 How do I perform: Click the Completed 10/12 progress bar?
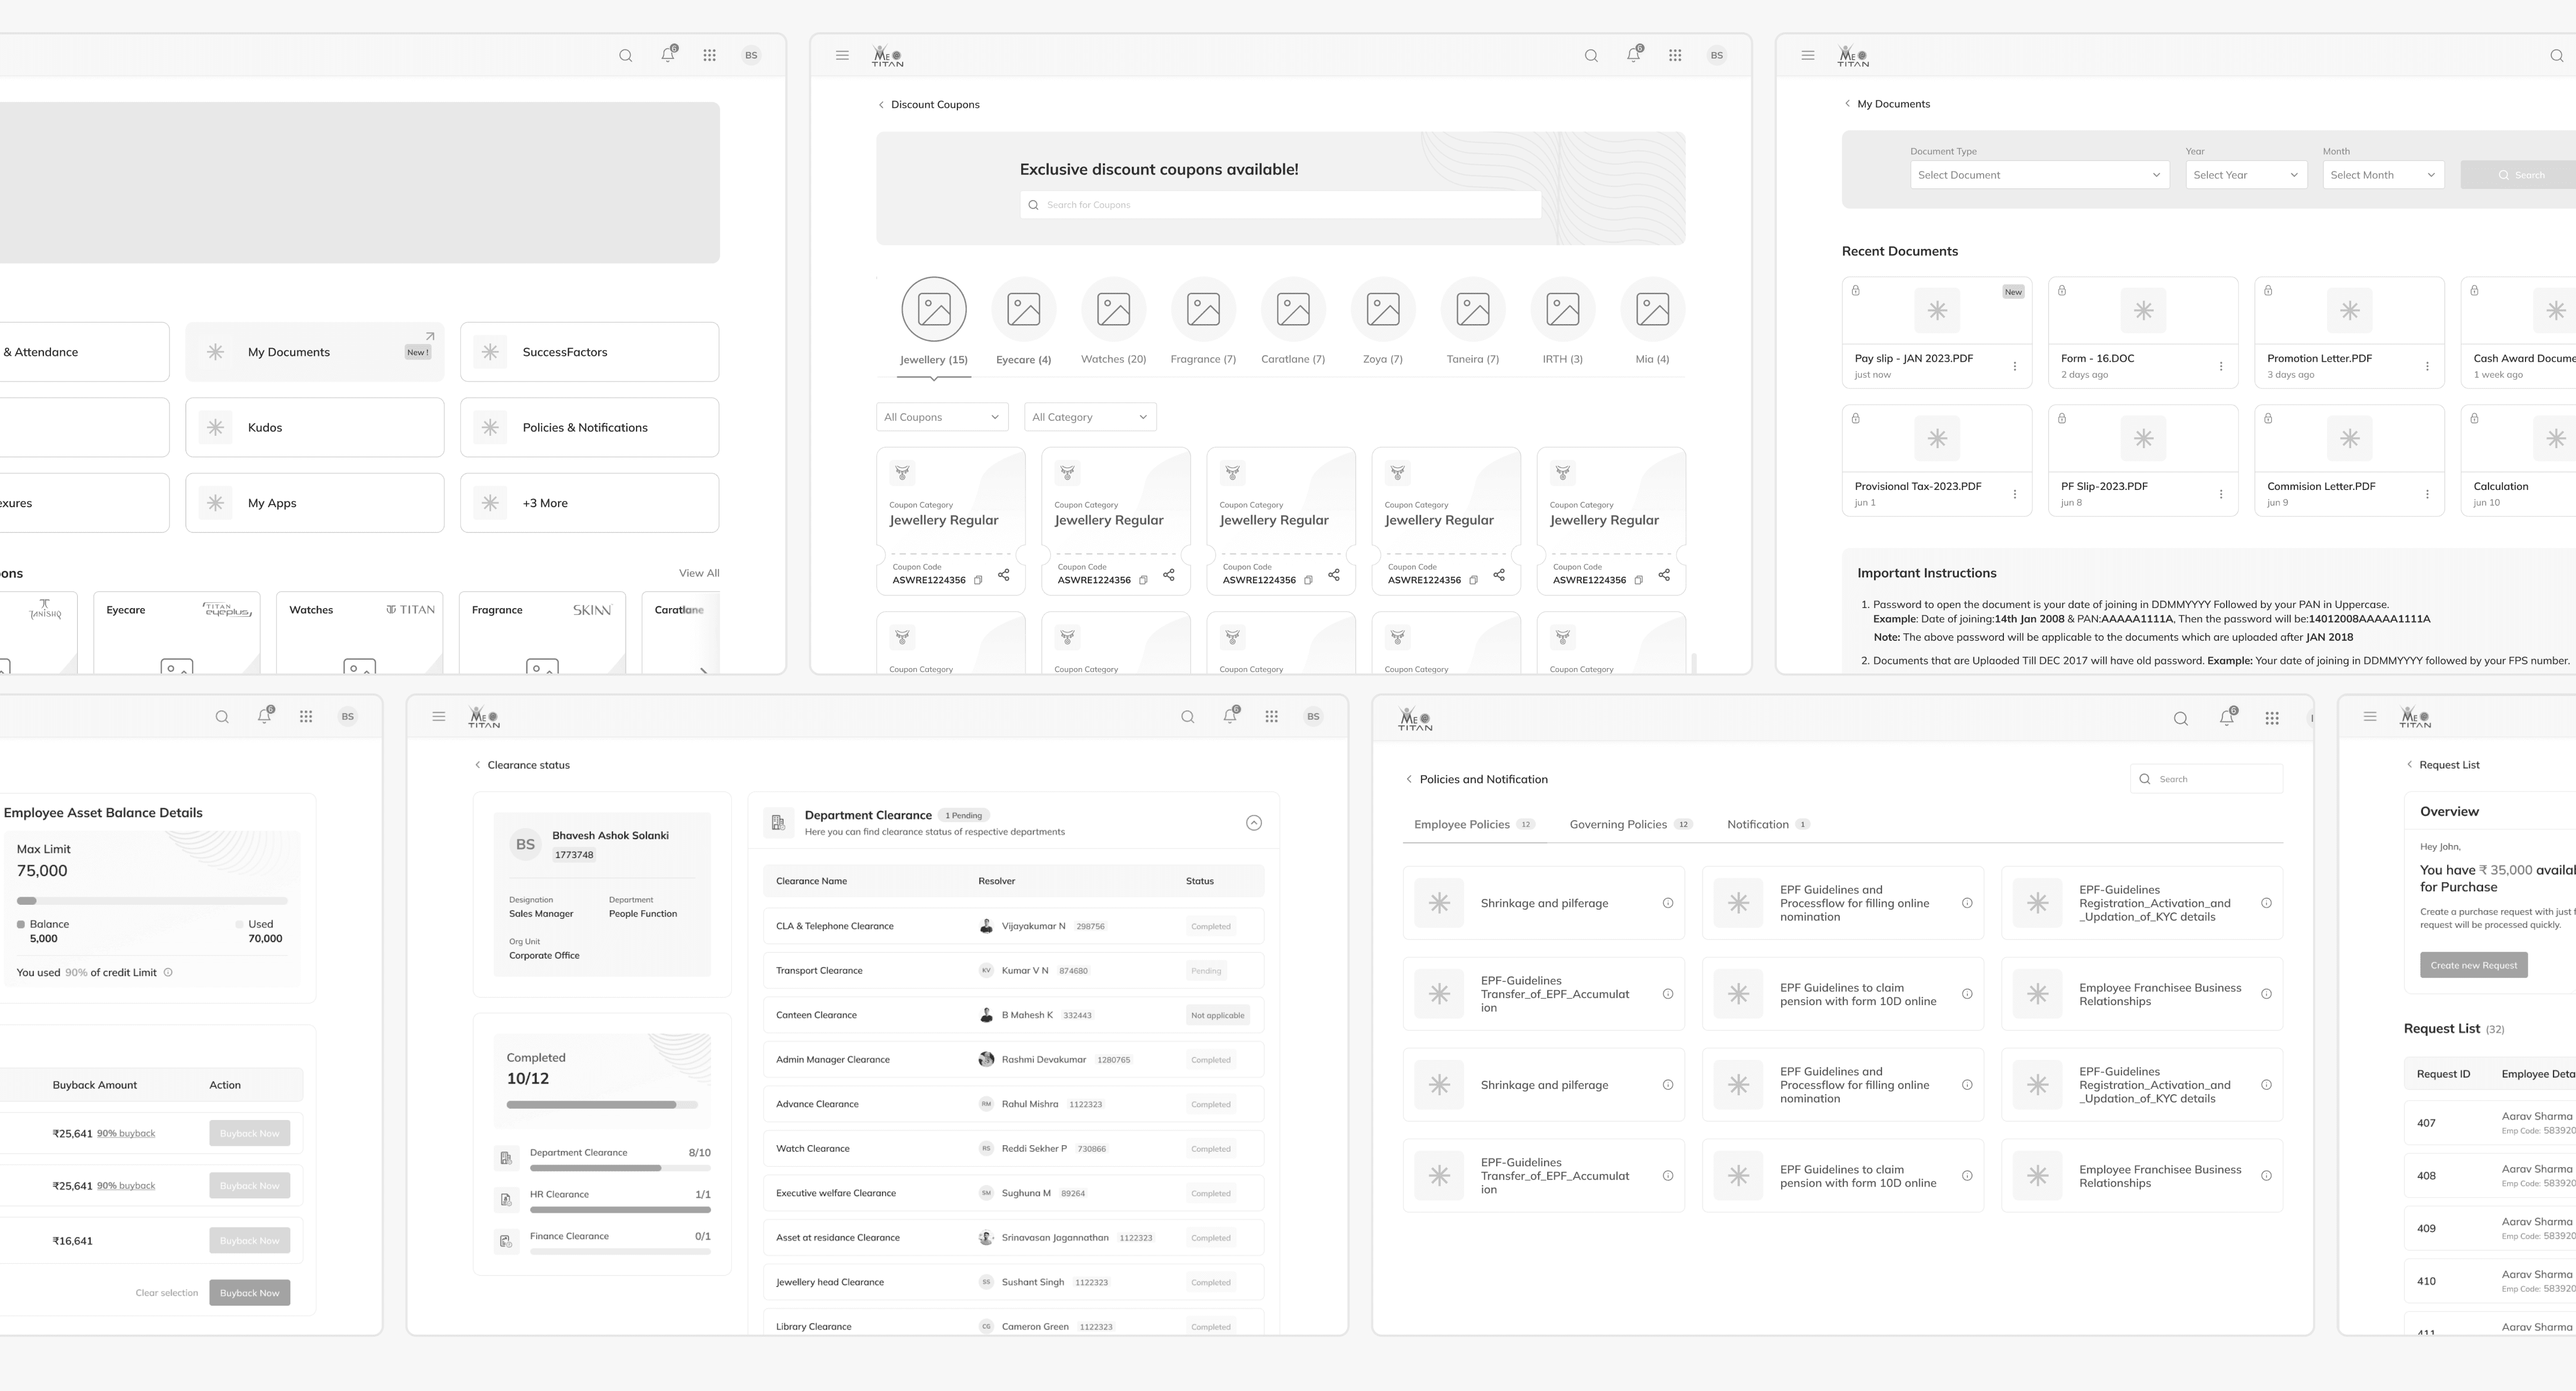tap(601, 1105)
